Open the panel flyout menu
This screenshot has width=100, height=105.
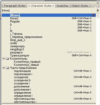(x=98, y=6)
